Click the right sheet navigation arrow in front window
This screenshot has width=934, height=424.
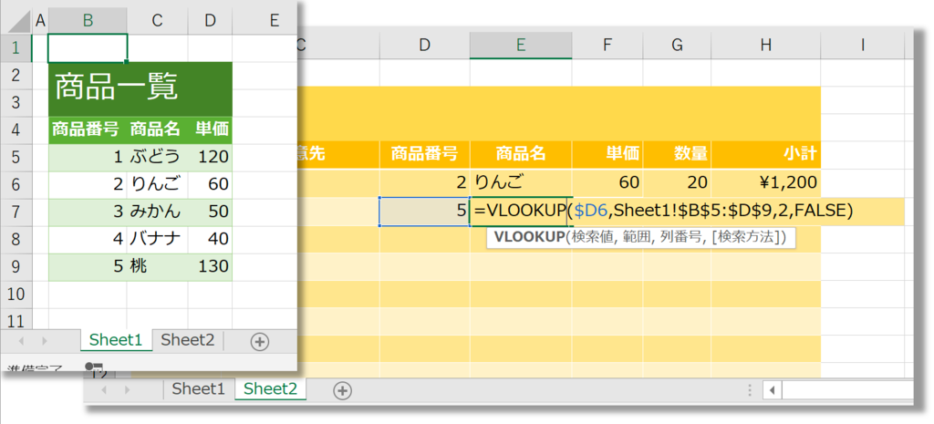coord(44,341)
